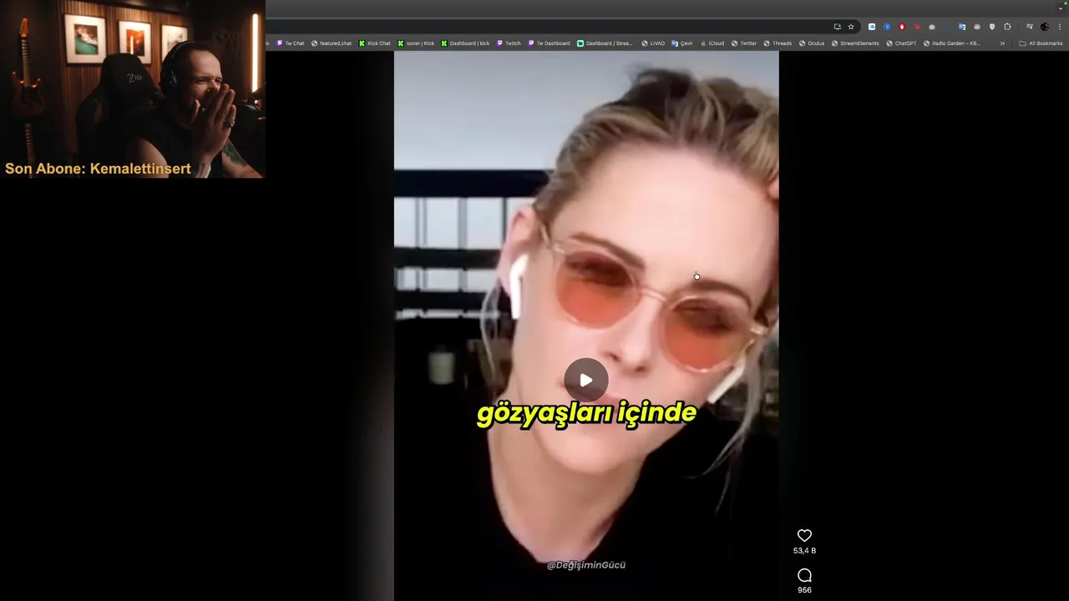
Task: Expand hidden bookmarks chevron
Action: click(x=1002, y=43)
